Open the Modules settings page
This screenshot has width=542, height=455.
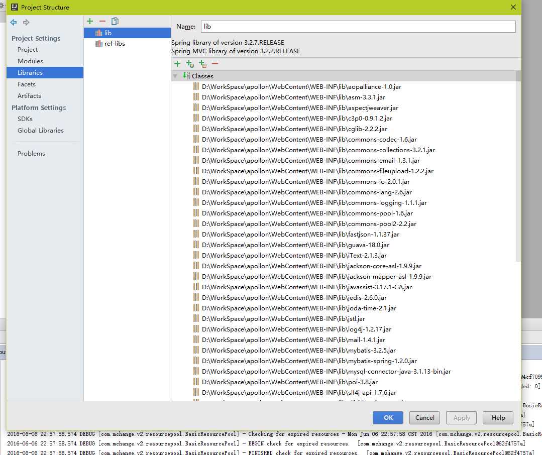[31, 61]
